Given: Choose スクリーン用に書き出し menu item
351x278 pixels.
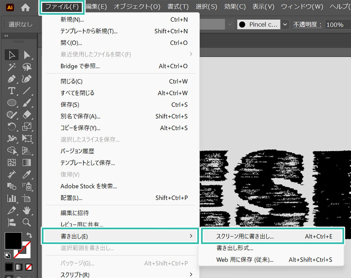Looking at the screenshot, I should (x=245, y=236).
